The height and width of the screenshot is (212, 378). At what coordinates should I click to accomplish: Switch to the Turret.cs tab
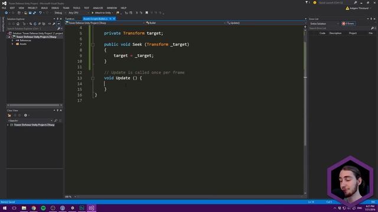pyautogui.click(x=70, y=19)
